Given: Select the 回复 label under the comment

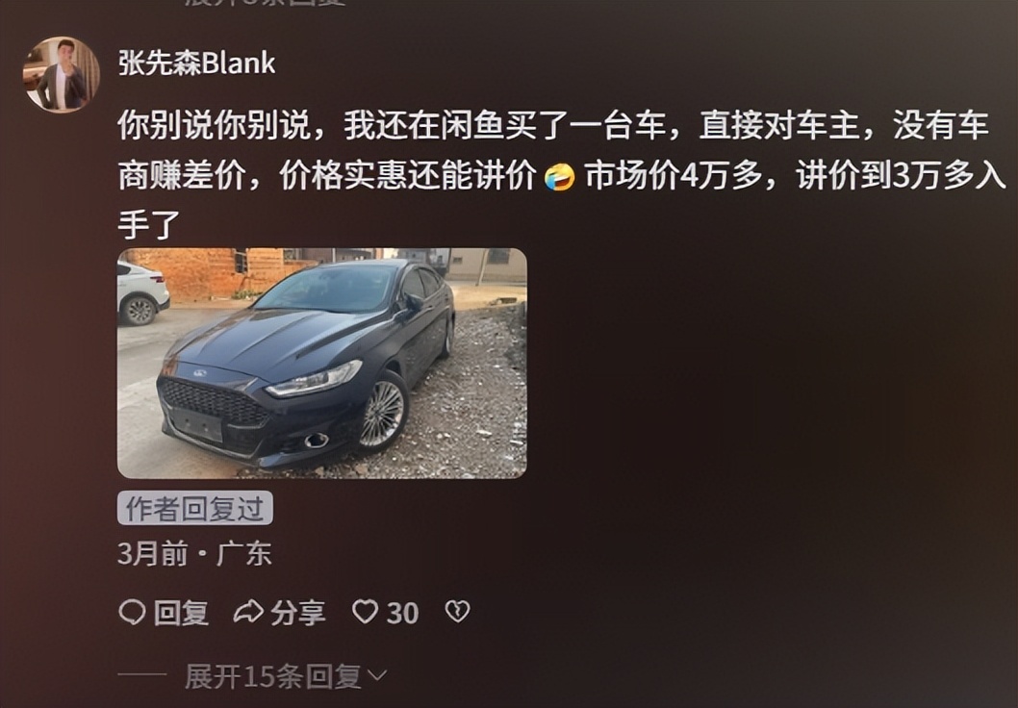Looking at the screenshot, I should pyautogui.click(x=181, y=613).
